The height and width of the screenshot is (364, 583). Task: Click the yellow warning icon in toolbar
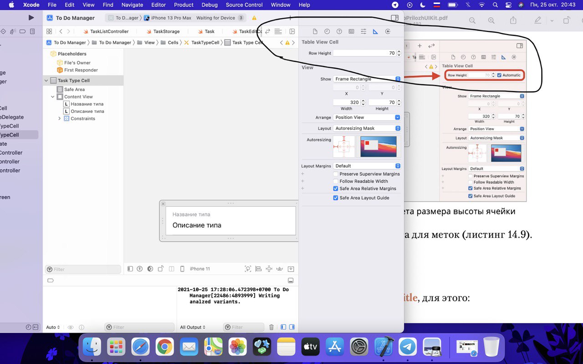[254, 18]
